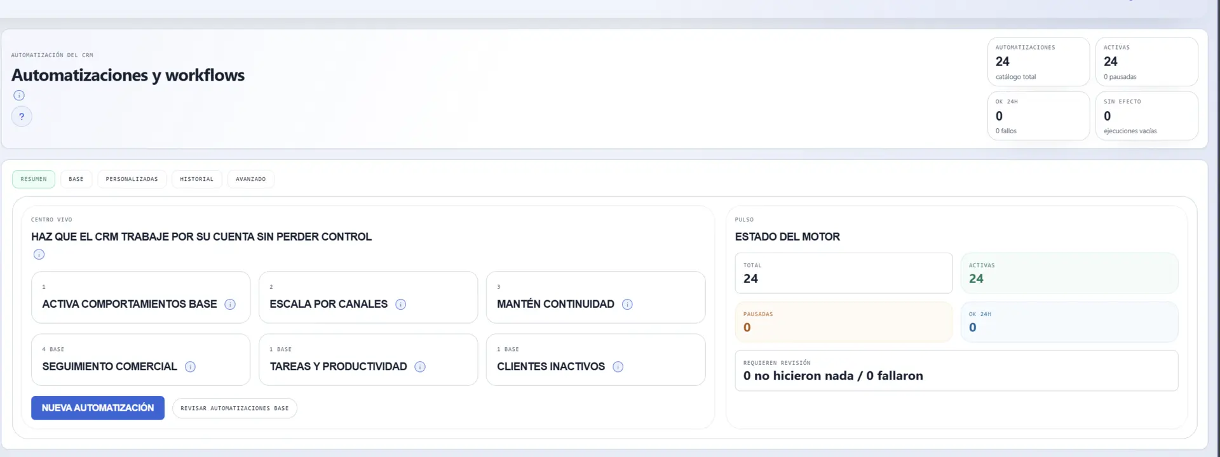Click Revisar Automatizaciones Base
Image resolution: width=1220 pixels, height=457 pixels.
[x=234, y=408]
